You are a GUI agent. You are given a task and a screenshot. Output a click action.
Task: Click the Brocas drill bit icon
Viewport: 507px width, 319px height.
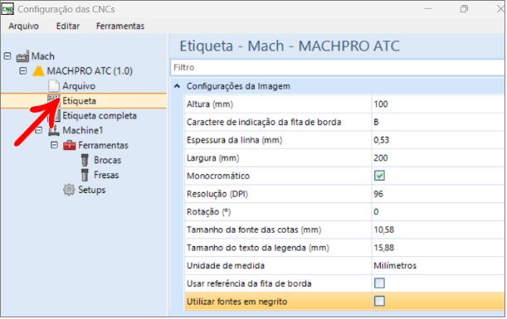tap(85, 160)
